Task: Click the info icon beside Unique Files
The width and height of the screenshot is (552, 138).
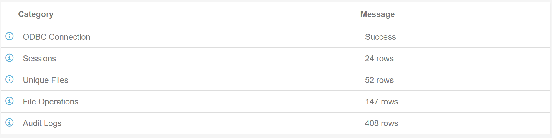Action: (x=9, y=79)
